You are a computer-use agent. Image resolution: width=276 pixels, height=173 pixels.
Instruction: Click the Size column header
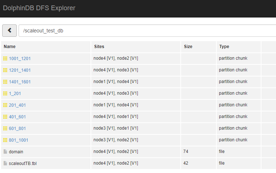tap(188, 47)
